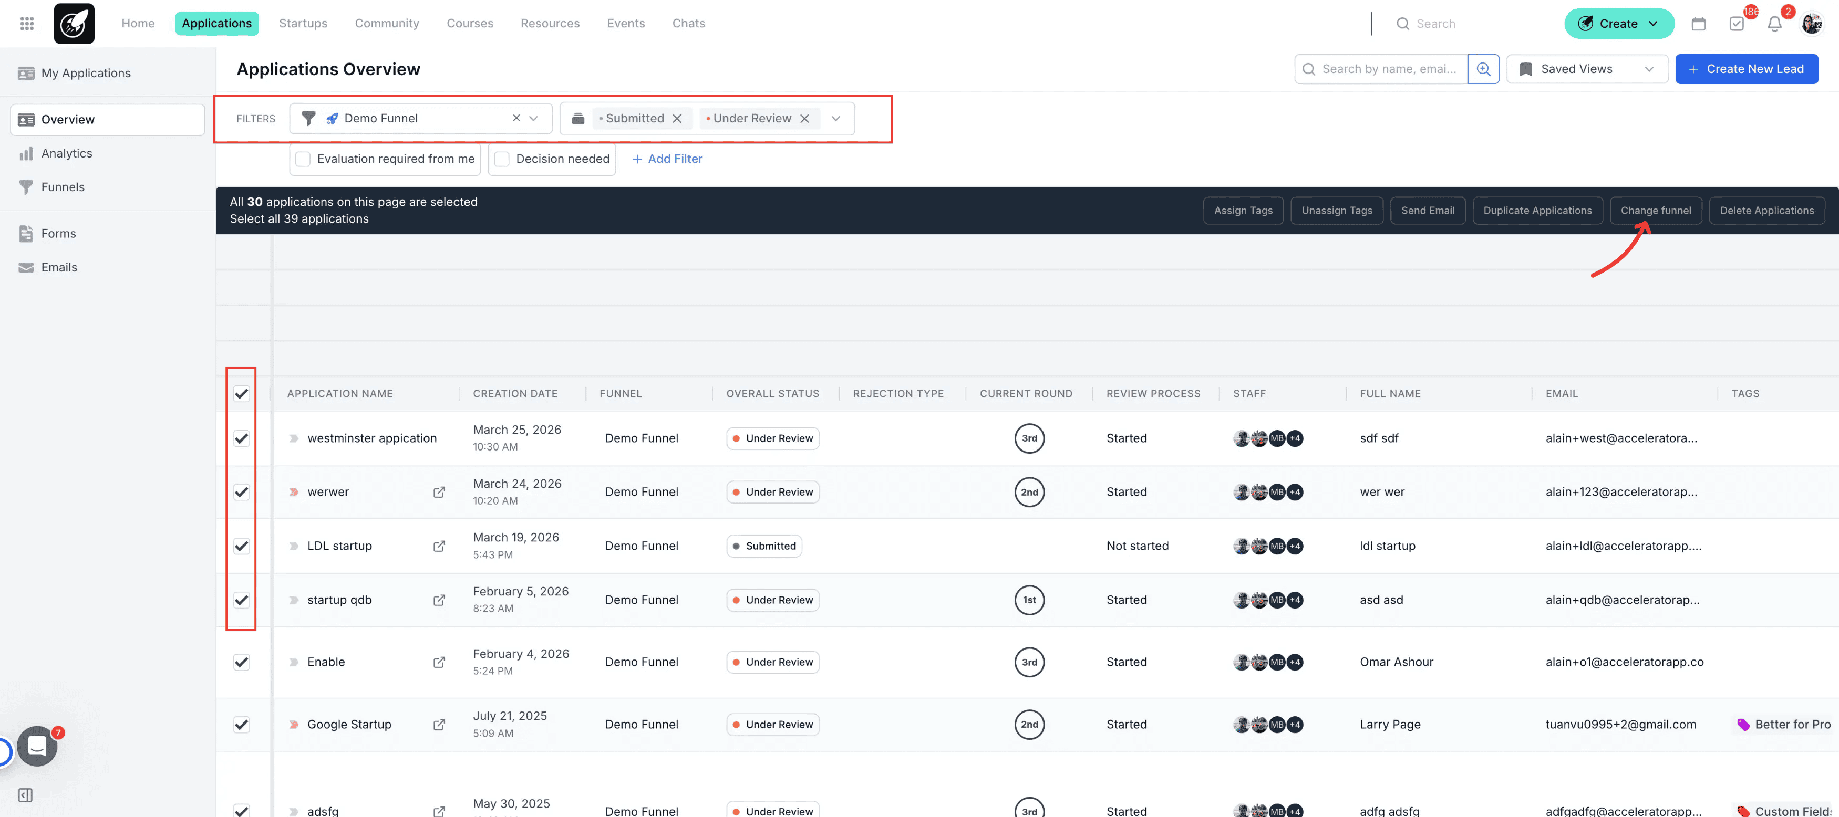
Task: Open the app launcher grid icon
Action: pos(26,23)
